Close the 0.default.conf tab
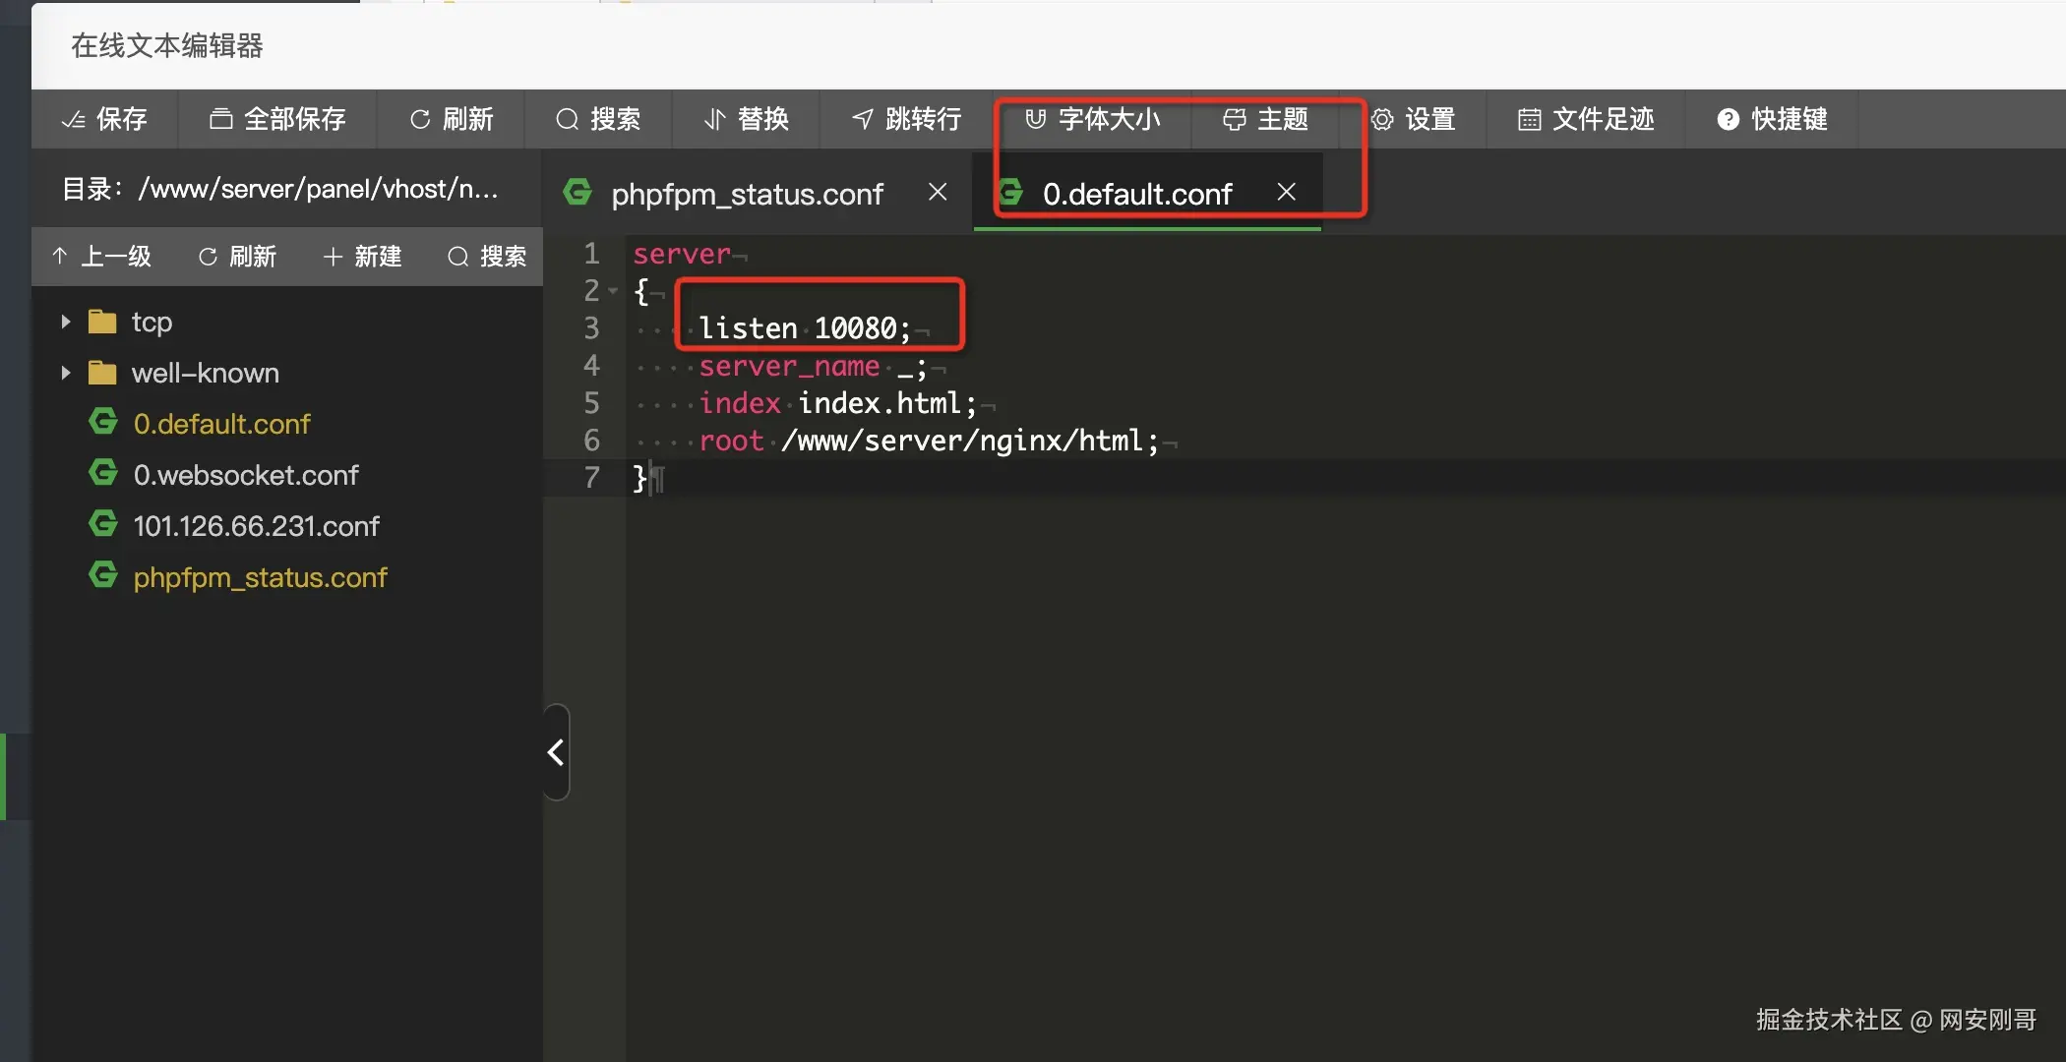The width and height of the screenshot is (2066, 1062). [1286, 192]
